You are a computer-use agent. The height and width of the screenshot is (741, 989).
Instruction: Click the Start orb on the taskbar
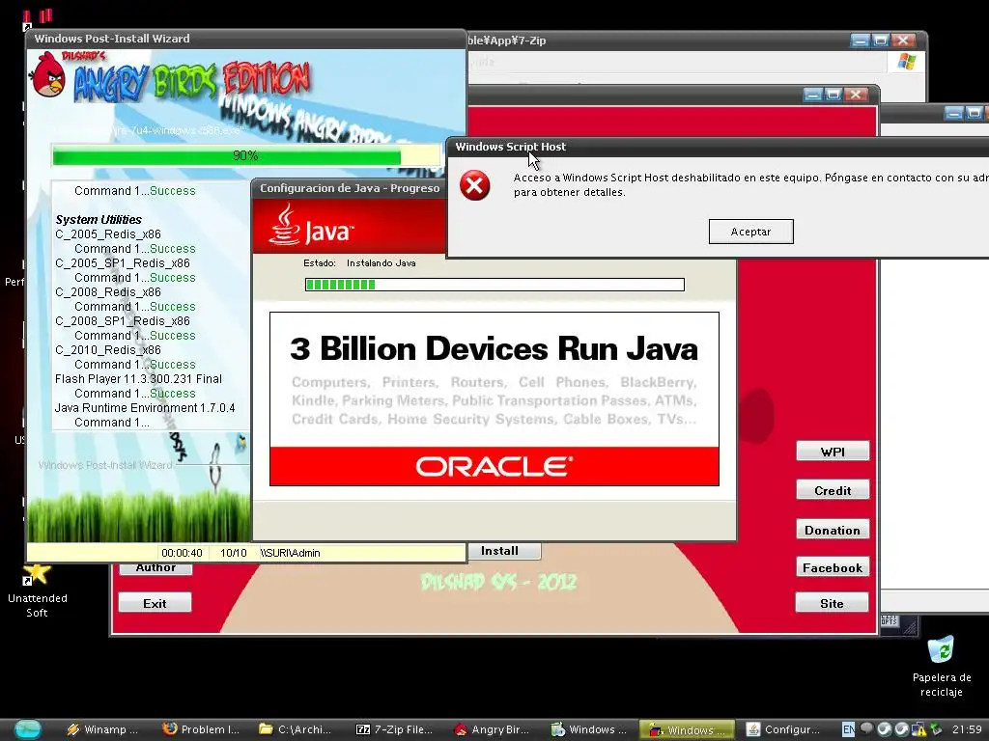27,729
